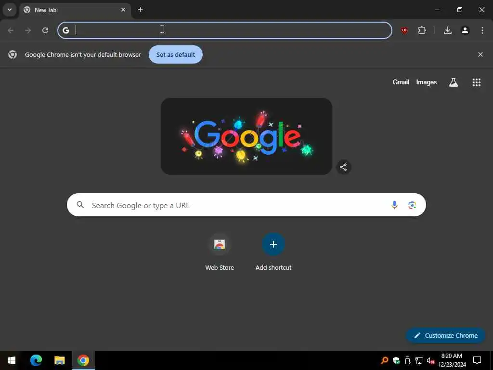Screen dimensions: 493x370
Task: Click the magnifier icon in search box
Action: [x=80, y=205]
